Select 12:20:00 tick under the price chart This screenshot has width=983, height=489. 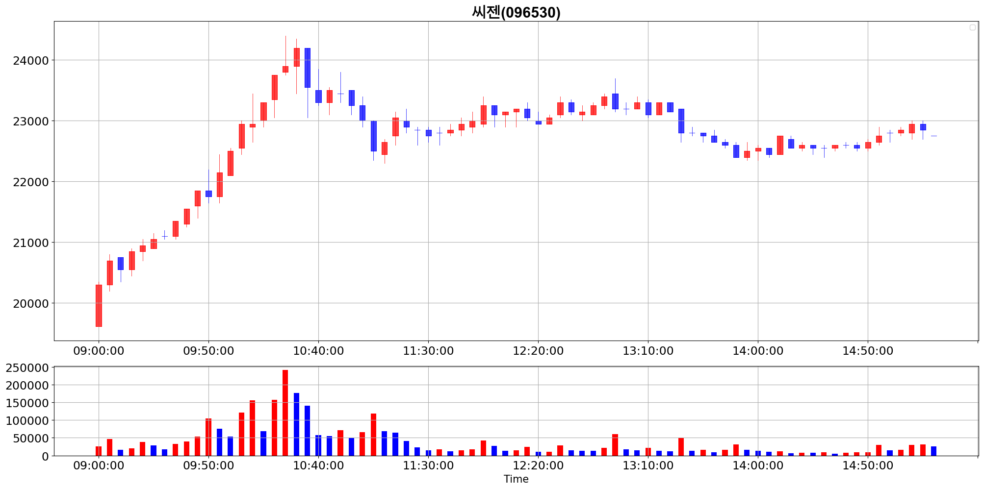tap(538, 351)
